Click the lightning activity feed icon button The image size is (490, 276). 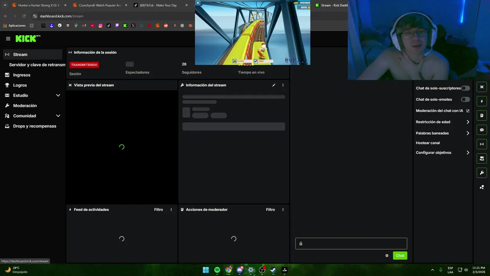(x=482, y=101)
